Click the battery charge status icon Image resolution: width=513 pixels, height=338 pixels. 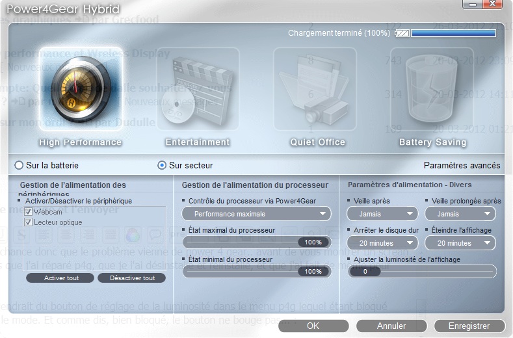click(402, 32)
